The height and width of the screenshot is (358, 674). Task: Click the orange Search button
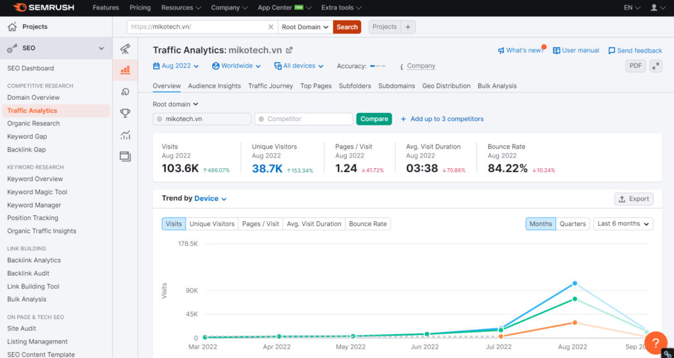tap(347, 27)
